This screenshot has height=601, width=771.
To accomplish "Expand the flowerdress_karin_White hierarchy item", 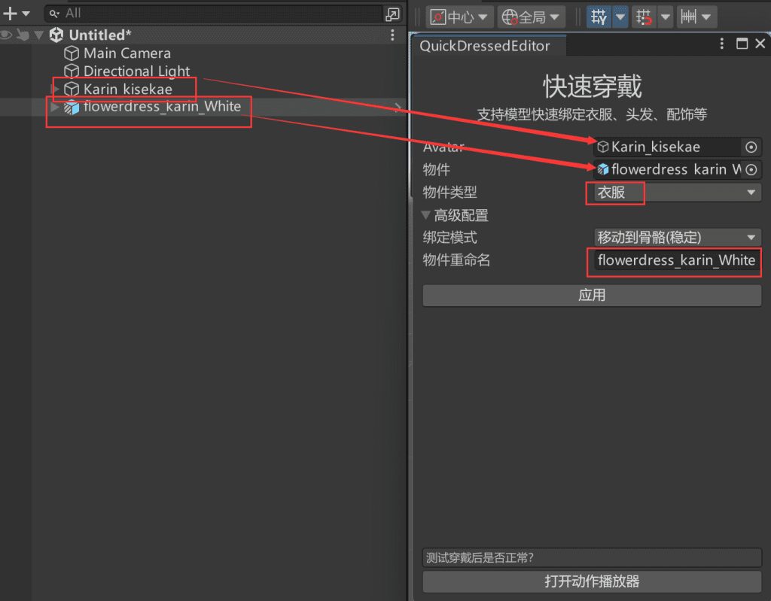I will point(54,108).
